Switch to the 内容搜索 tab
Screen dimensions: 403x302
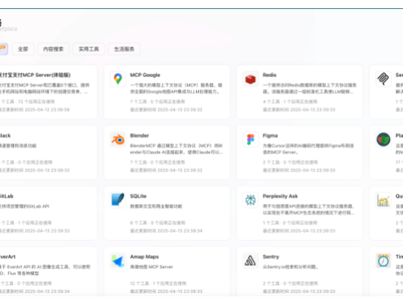coord(53,49)
